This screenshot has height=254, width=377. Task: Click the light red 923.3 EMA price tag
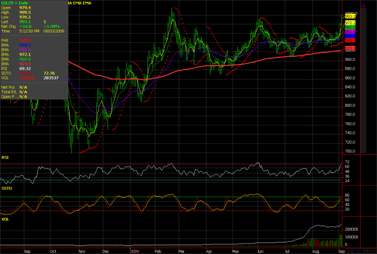tap(350, 49)
